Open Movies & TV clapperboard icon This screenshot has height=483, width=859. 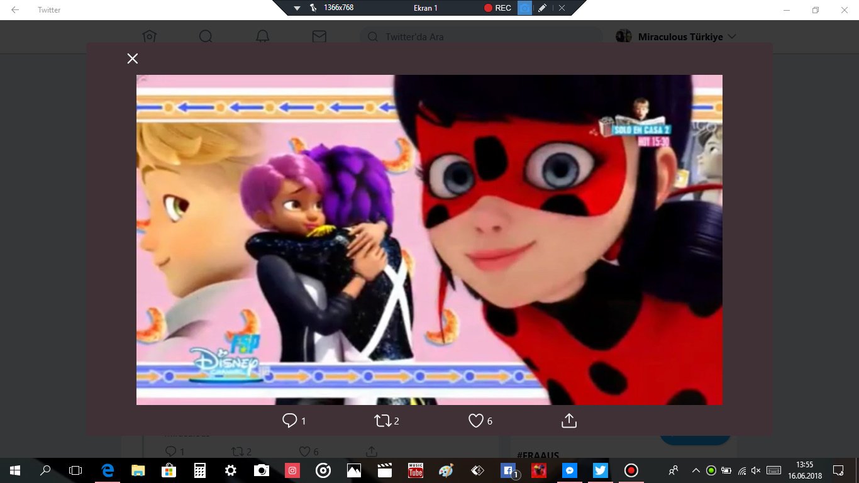click(x=385, y=470)
